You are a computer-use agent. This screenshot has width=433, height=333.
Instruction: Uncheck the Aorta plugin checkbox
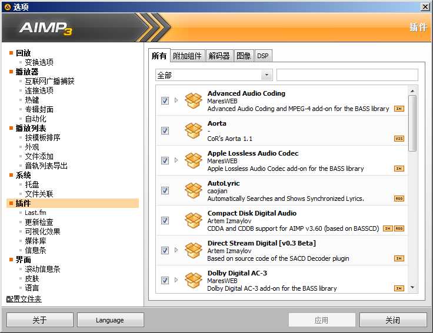(x=165, y=130)
